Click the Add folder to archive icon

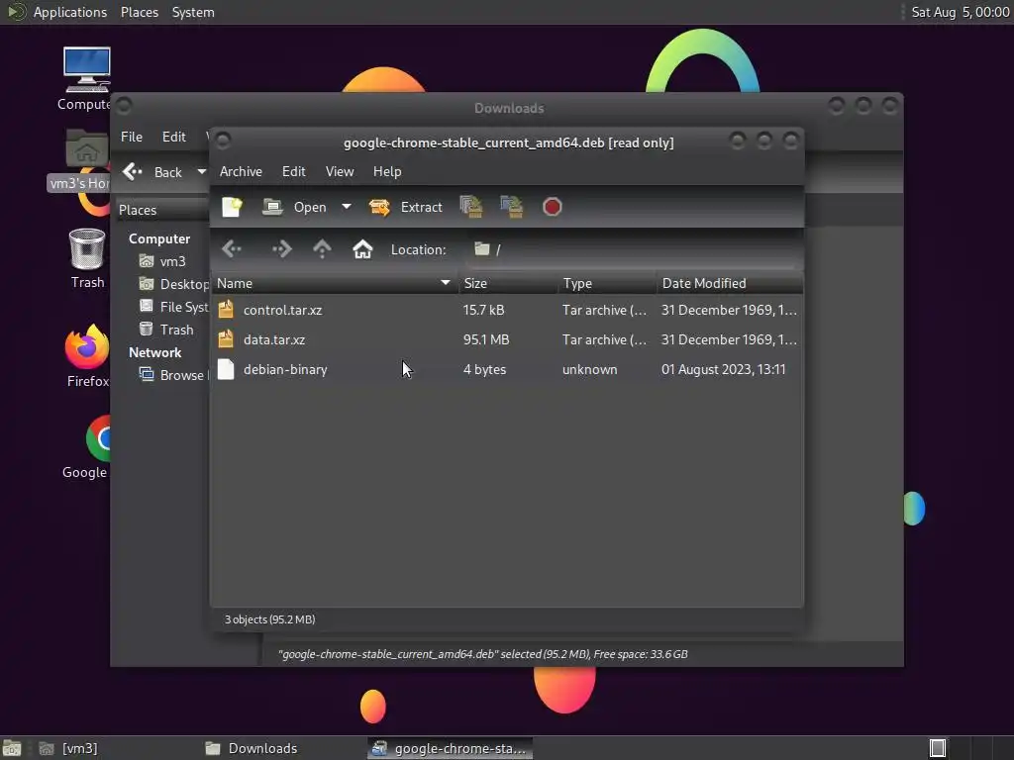click(512, 207)
